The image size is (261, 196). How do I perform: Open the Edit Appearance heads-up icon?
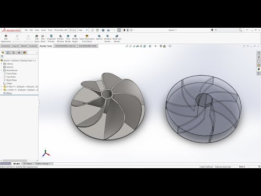pyautogui.click(x=161, y=46)
